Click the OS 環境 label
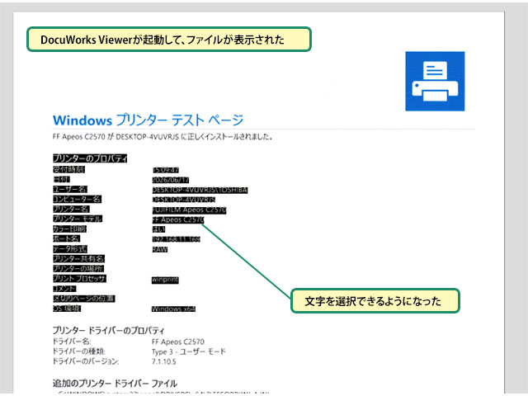 (x=67, y=309)
